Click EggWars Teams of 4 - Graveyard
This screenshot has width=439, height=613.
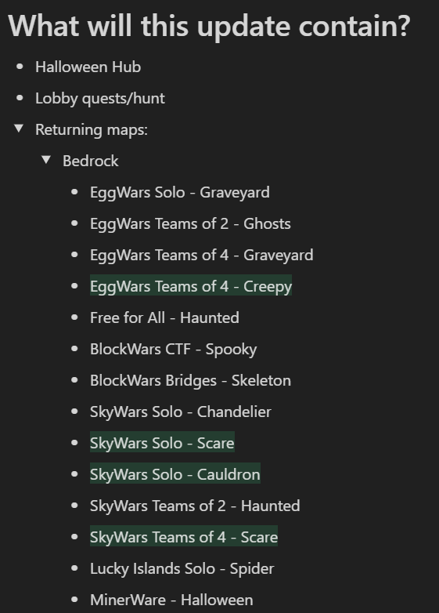[202, 256]
